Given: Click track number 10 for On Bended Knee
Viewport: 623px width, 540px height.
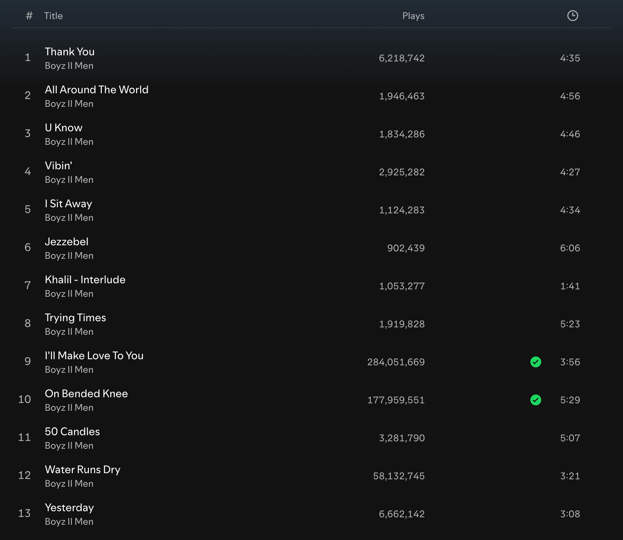Looking at the screenshot, I should (x=24, y=399).
